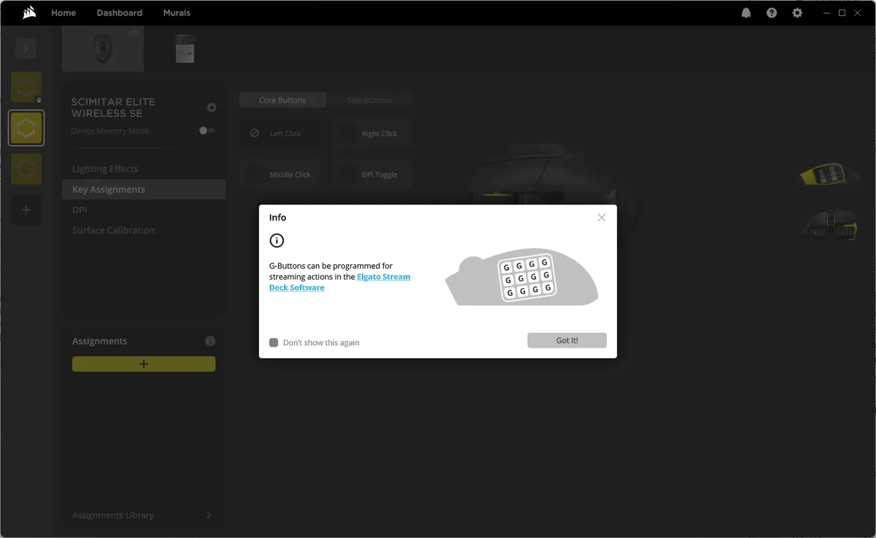
Task: Expand the profile sidebar chevron
Action: click(x=26, y=49)
